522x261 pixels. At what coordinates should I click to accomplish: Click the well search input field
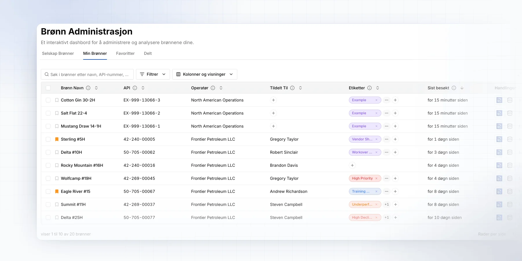(x=87, y=74)
